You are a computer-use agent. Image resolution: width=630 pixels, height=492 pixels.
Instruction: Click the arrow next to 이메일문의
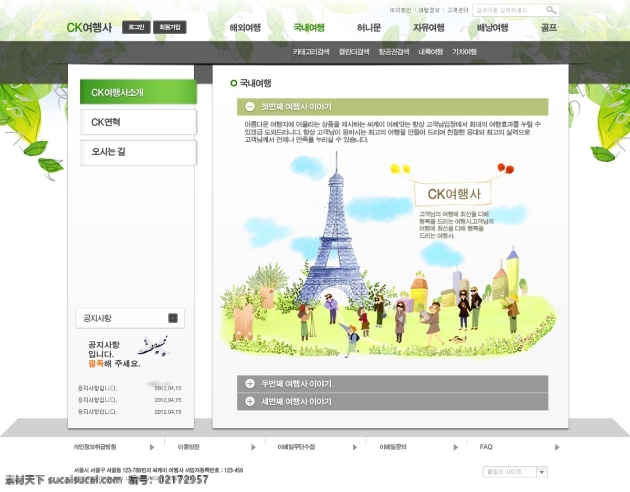click(x=456, y=447)
